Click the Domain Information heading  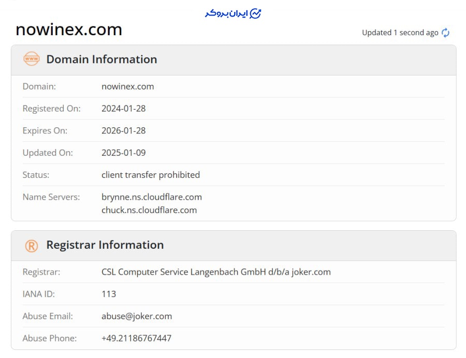(101, 59)
